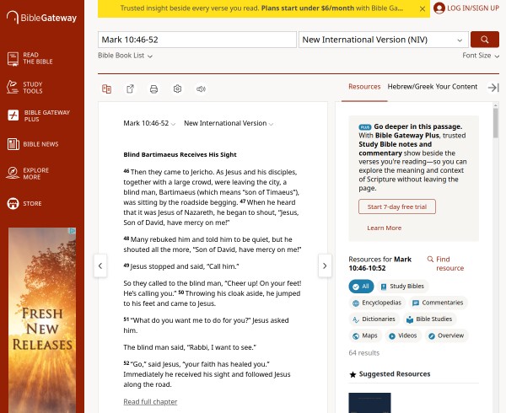Screen dimensions: 506x413
Task: Switch to the Resources tab
Action: coord(364,87)
